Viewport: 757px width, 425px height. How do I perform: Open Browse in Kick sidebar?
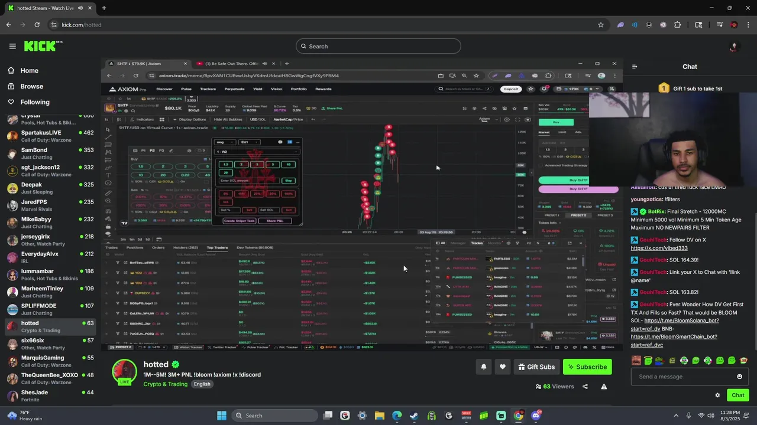[25, 86]
